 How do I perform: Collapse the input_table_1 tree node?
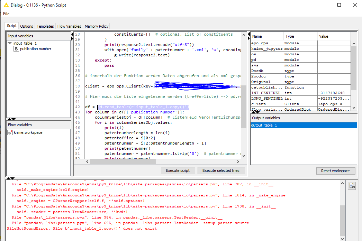pos(10,43)
